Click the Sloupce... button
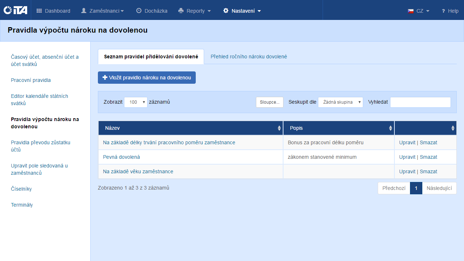This screenshot has height=261, width=464. pyautogui.click(x=269, y=102)
